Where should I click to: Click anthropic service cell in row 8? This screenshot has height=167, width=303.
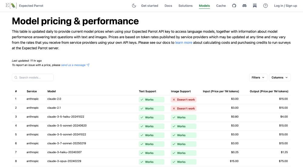pyautogui.click(x=32, y=161)
